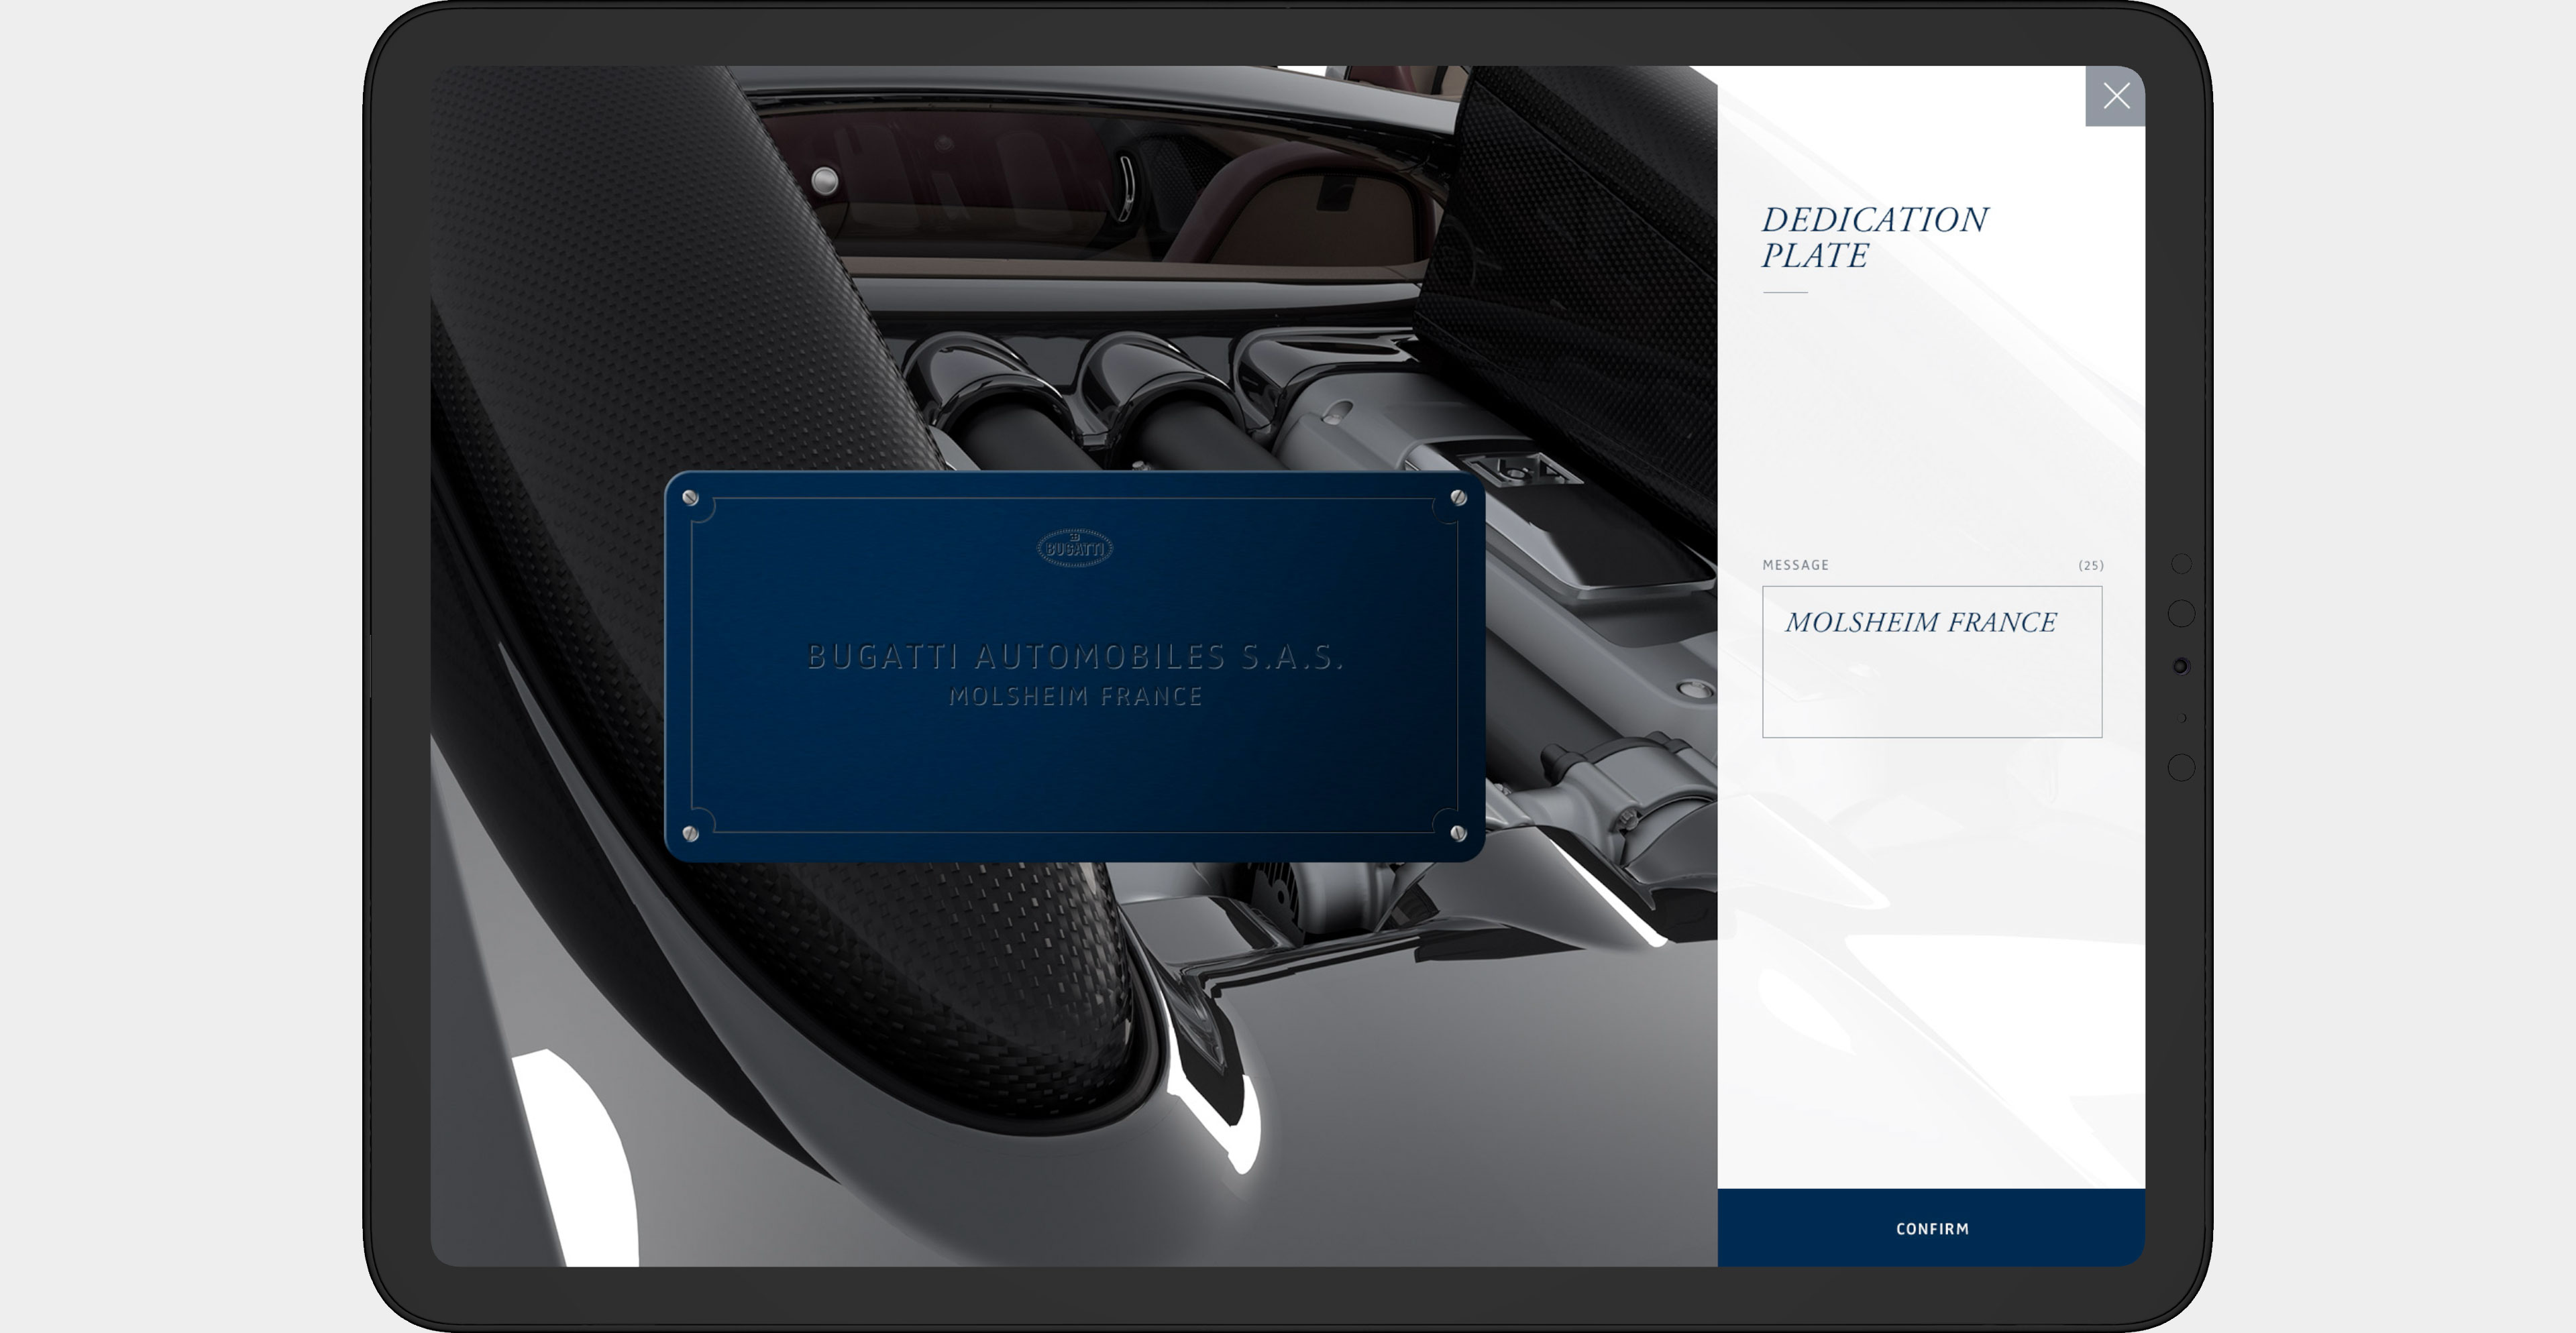Click the "DEDICATION PLATE" heading
This screenshot has height=1333, width=2576.
pos(1874,238)
